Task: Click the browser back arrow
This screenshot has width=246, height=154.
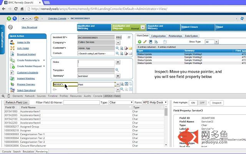Action: click(x=3, y=9)
